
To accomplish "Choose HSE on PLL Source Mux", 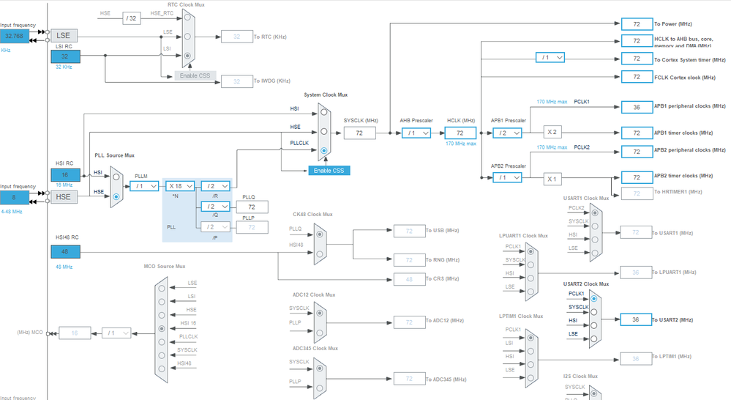I will 116,196.
